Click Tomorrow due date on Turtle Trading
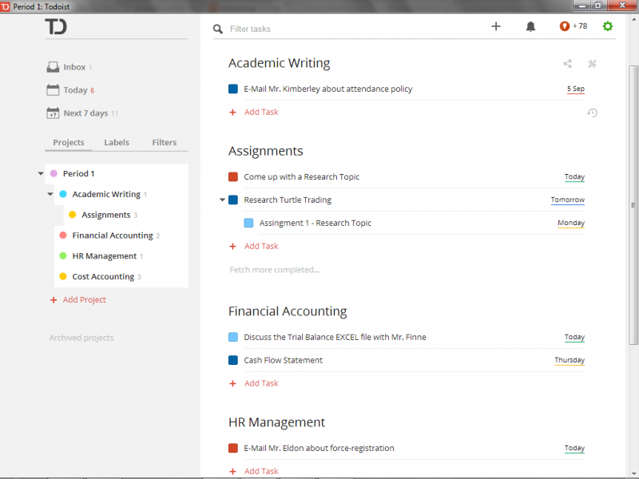This screenshot has height=479, width=639. pos(568,200)
